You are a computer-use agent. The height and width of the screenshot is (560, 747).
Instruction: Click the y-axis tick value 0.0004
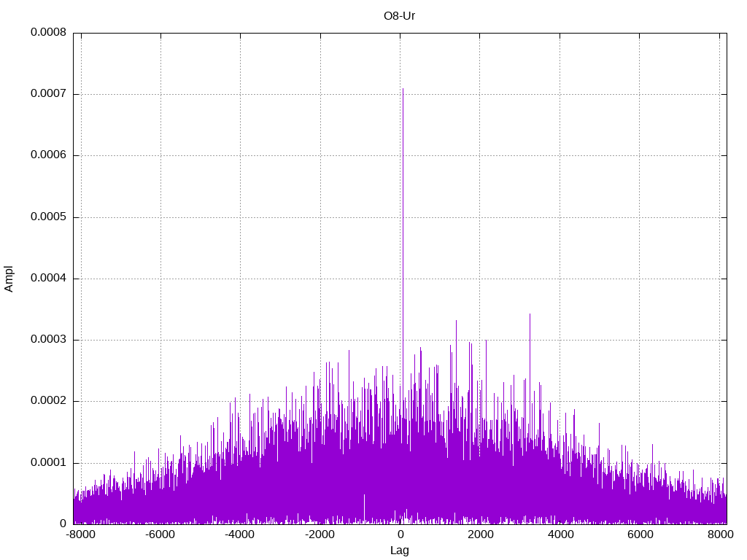click(x=48, y=279)
